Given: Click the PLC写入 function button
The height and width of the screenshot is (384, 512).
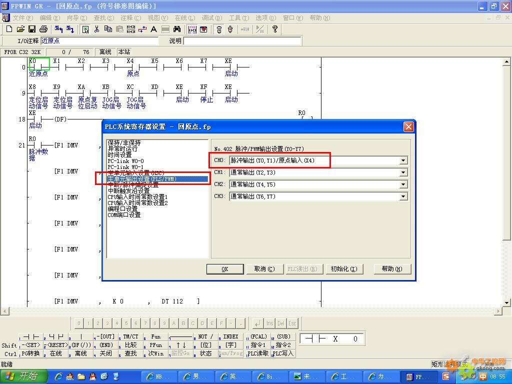Looking at the screenshot, I should pos(283,353).
